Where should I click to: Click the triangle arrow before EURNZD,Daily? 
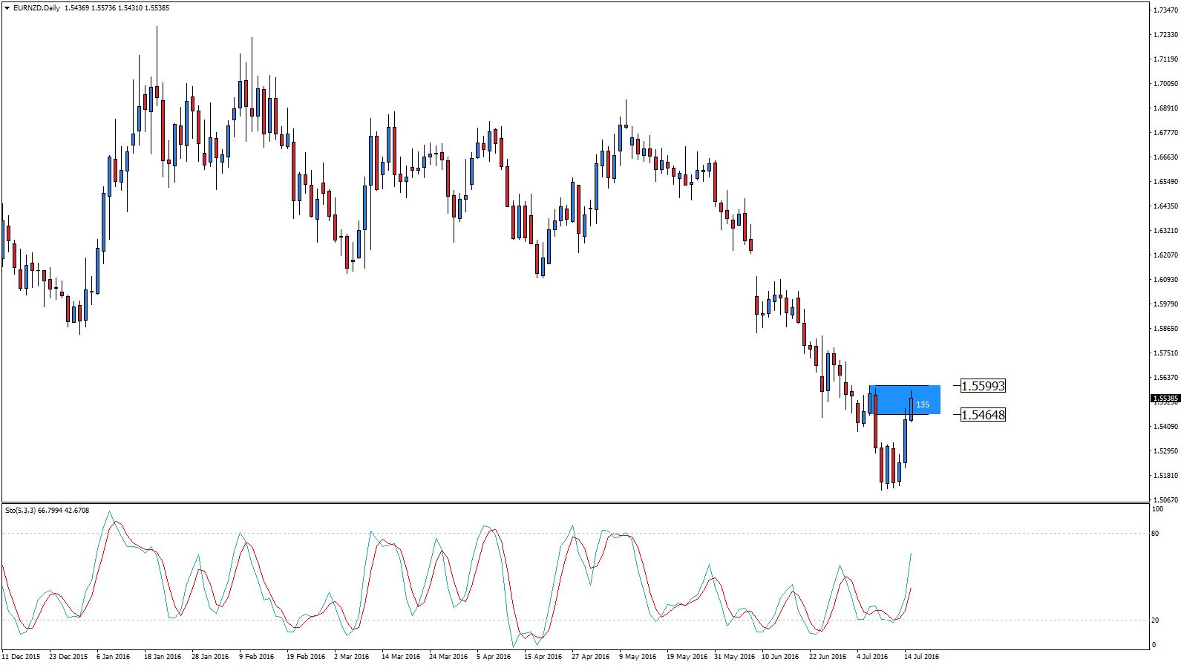(x=7, y=8)
